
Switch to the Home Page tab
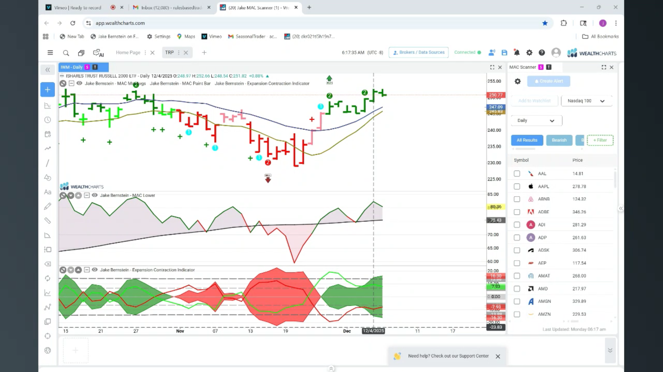point(128,53)
